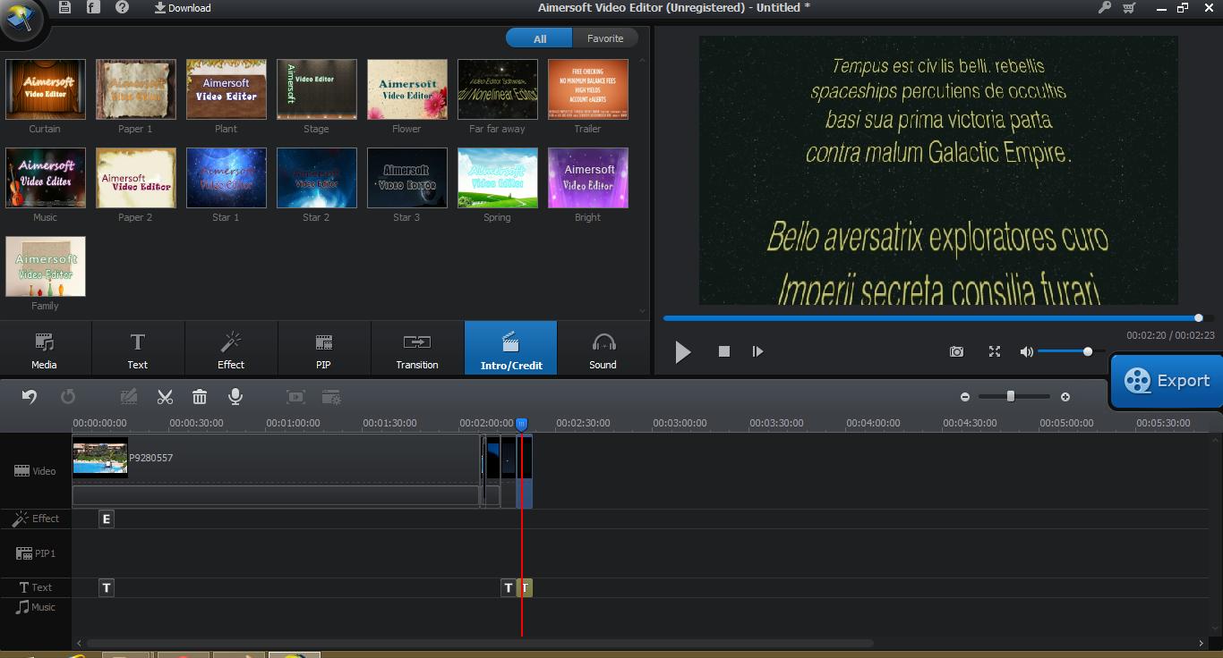Choose the Star 2 template

[x=317, y=178]
